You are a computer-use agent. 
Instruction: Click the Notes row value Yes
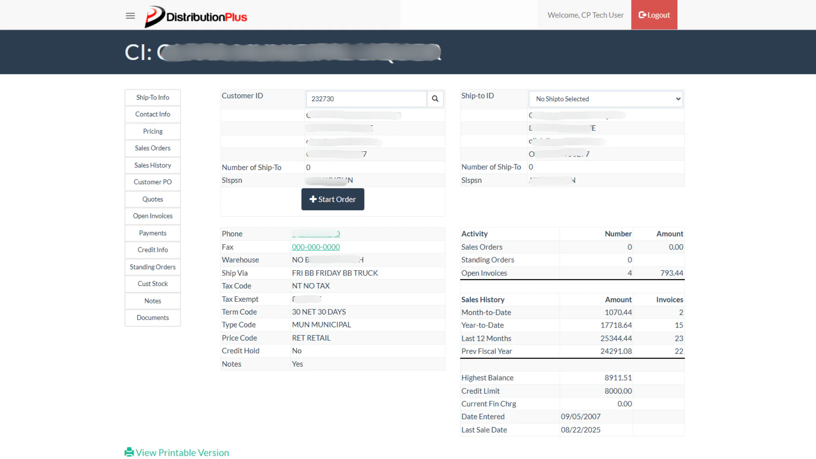coord(297,364)
